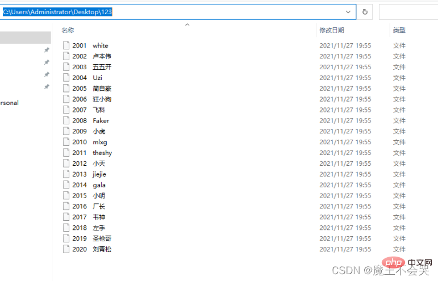Sort by the 类型 column header
Image resolution: width=438 pixels, height=281 pixels.
pyautogui.click(x=399, y=30)
